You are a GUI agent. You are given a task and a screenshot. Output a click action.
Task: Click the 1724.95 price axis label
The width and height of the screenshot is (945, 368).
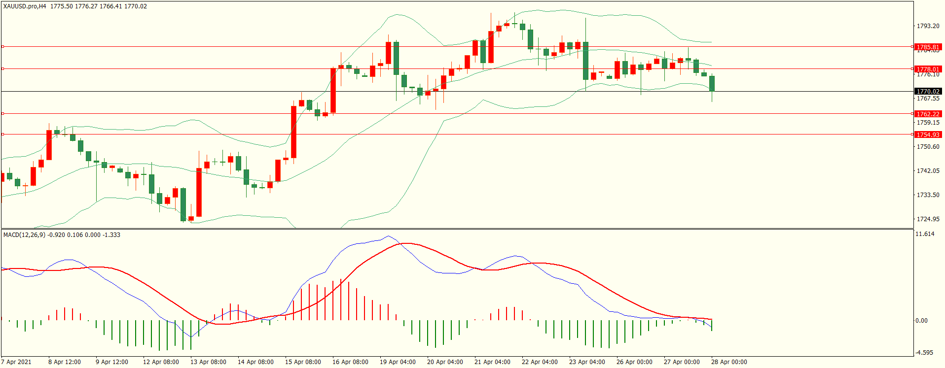point(928,219)
